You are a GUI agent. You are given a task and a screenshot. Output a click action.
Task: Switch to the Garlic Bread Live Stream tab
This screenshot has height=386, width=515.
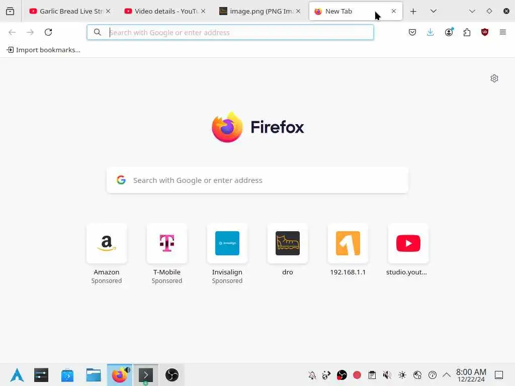[x=70, y=11]
